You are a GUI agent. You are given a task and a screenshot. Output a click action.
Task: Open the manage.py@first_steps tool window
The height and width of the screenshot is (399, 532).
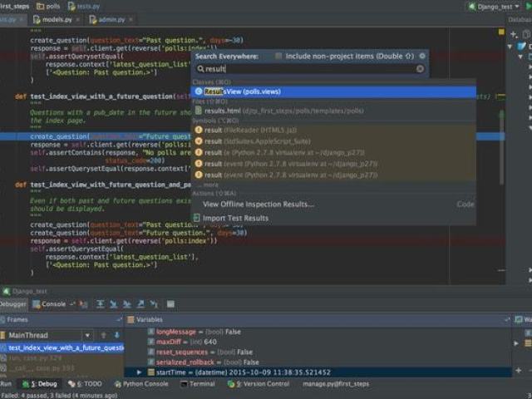(x=336, y=384)
